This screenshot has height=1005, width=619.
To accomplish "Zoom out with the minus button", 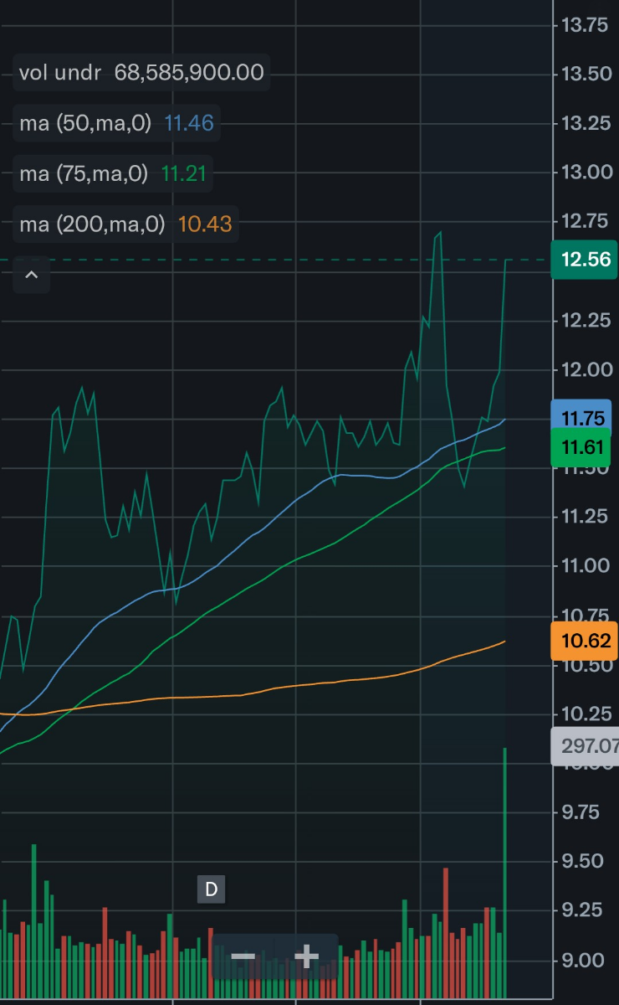I will tap(243, 956).
